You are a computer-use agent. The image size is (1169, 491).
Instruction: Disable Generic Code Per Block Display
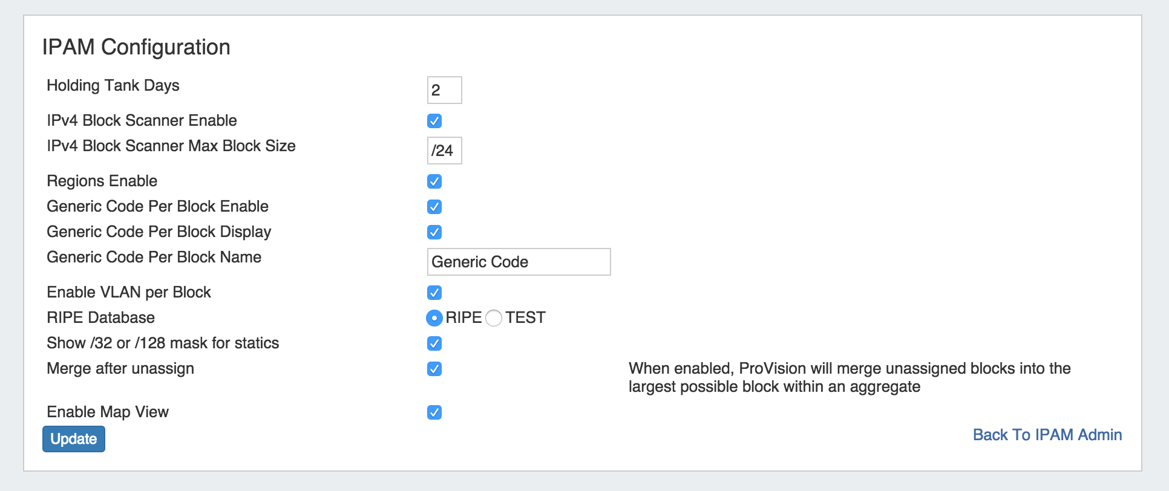pyautogui.click(x=434, y=232)
